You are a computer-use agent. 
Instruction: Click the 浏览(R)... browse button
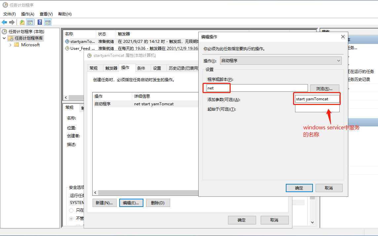[324, 87]
